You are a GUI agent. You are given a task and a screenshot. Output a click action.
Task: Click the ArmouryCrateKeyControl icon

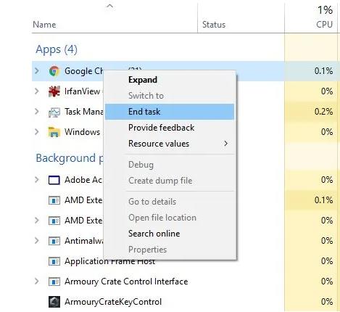pos(54,302)
